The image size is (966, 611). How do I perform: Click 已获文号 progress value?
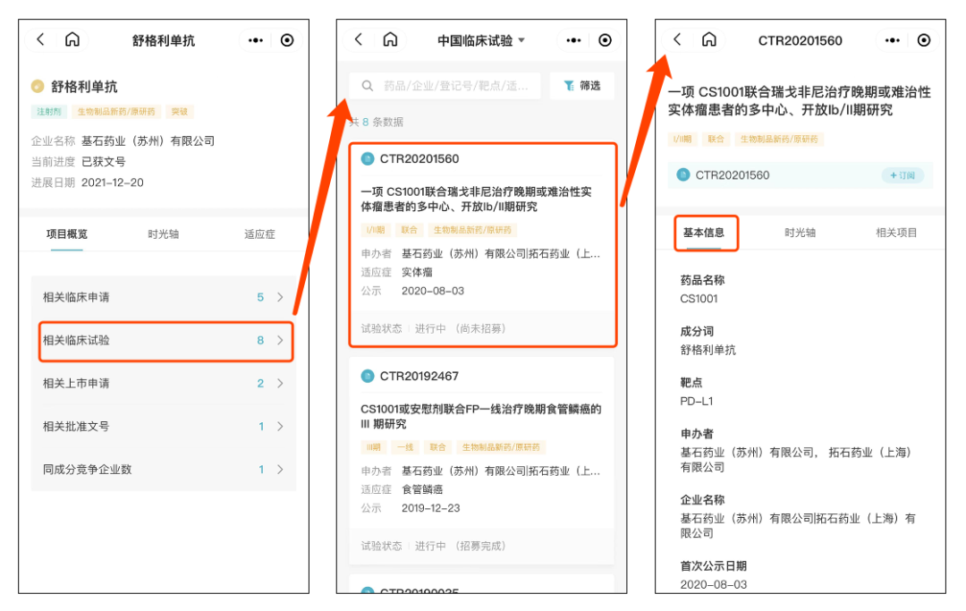coord(104,161)
